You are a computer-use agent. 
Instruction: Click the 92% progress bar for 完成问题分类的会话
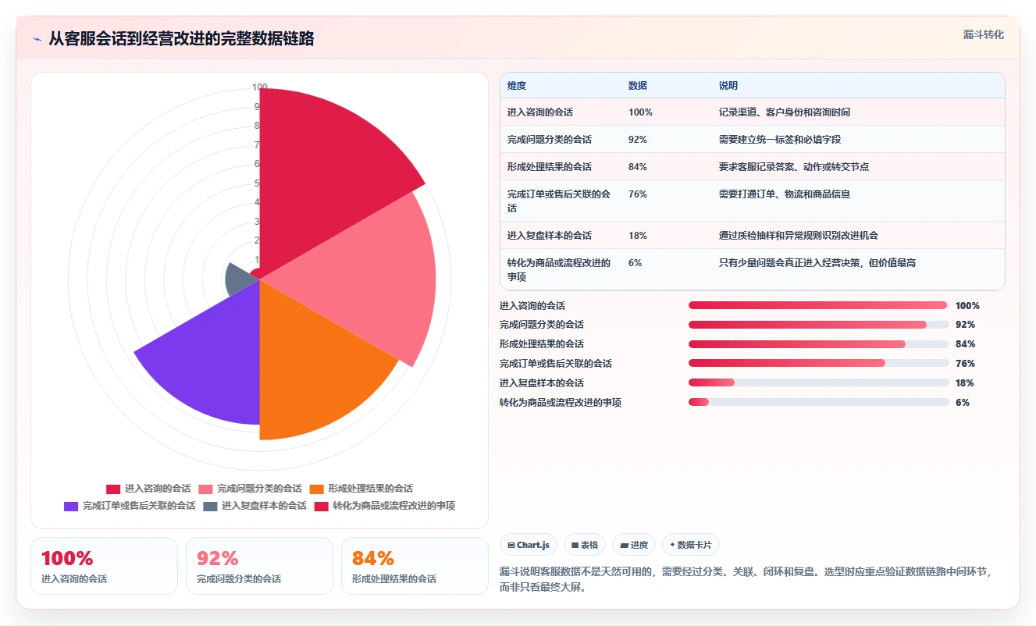point(819,325)
